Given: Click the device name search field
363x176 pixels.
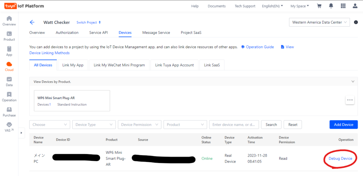Looking at the screenshot, I should point(234,124).
